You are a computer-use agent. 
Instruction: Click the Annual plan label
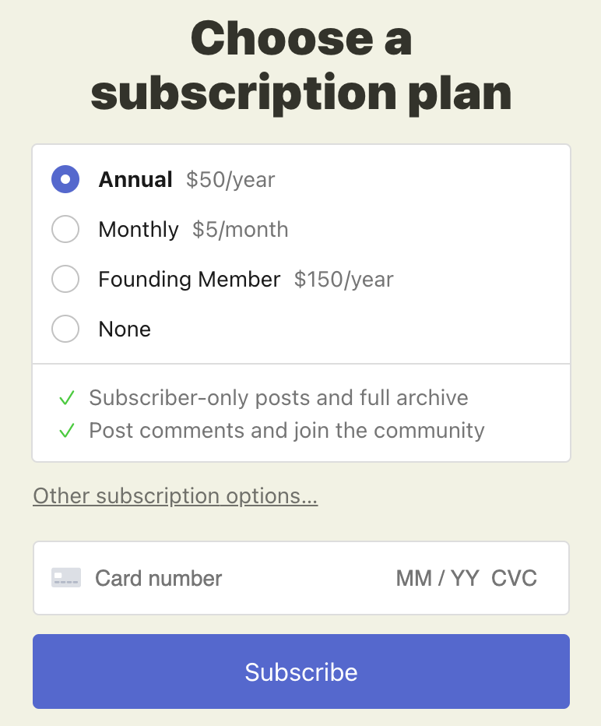coord(135,179)
